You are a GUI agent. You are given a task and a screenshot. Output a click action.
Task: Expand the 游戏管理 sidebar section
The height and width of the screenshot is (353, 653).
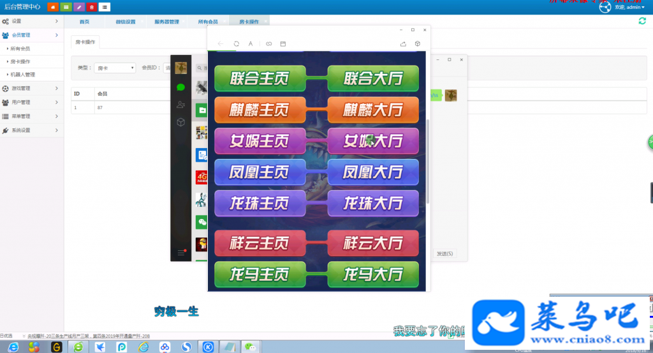click(x=32, y=88)
